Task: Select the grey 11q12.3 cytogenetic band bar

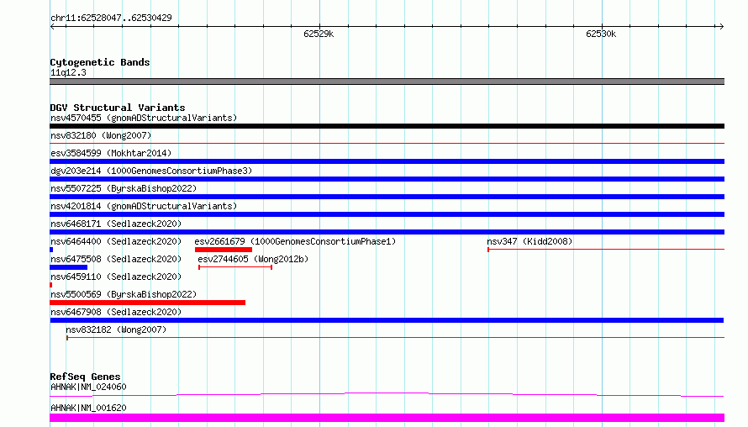Action: coord(387,82)
